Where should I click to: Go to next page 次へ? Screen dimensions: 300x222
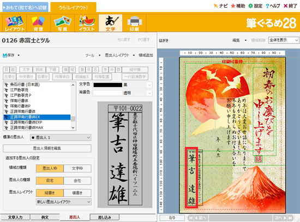tap(280, 218)
